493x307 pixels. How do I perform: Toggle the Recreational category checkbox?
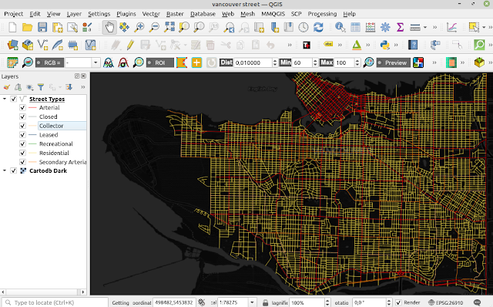click(22, 144)
